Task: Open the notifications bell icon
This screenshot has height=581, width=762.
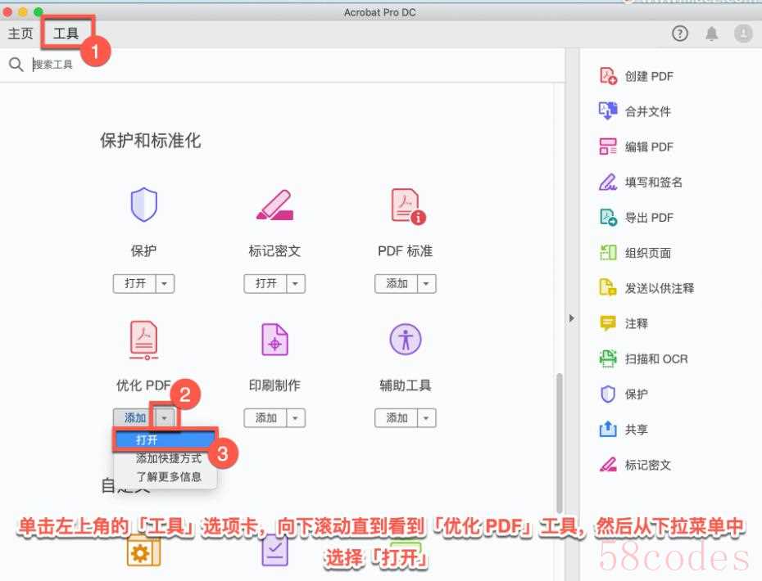Action: (x=711, y=34)
